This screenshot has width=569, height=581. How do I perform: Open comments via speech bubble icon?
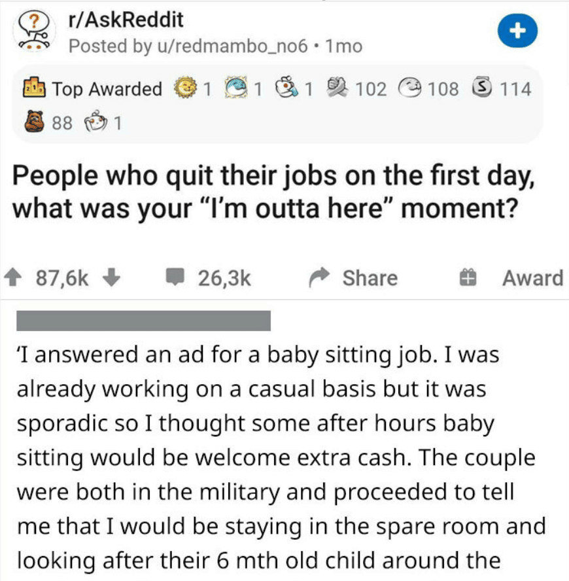point(175,277)
